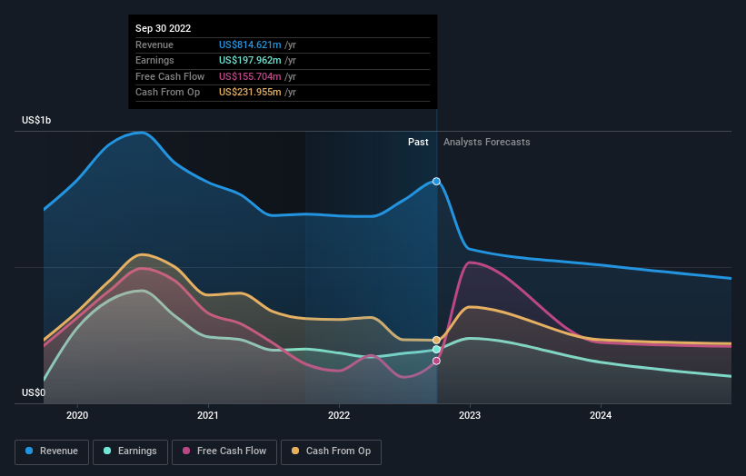Click the Sep 30 2022 tooltip date

click(x=164, y=28)
